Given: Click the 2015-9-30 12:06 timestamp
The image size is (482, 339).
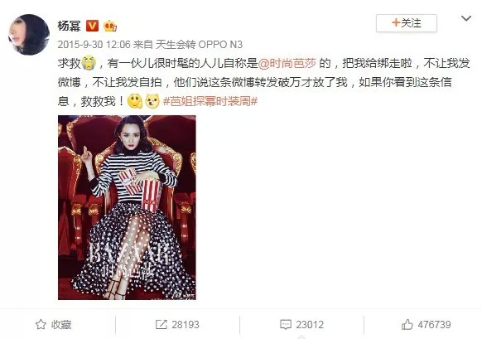Looking at the screenshot, I should pos(94,45).
